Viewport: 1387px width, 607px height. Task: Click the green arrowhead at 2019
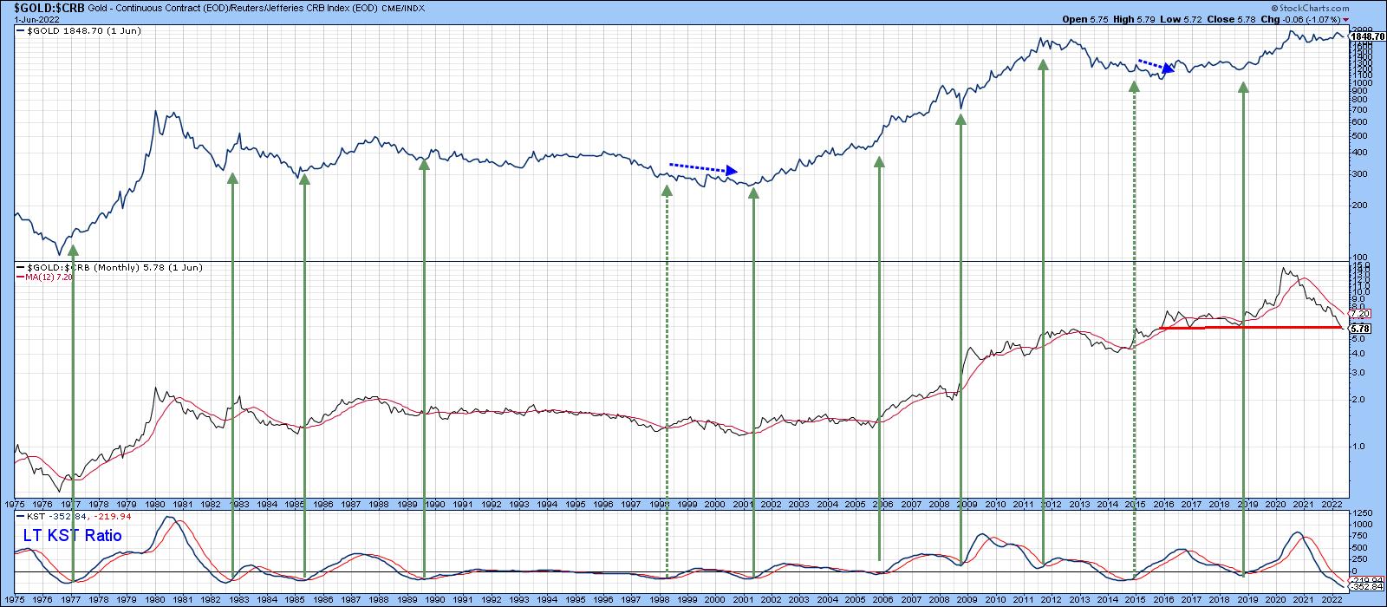point(1244,88)
